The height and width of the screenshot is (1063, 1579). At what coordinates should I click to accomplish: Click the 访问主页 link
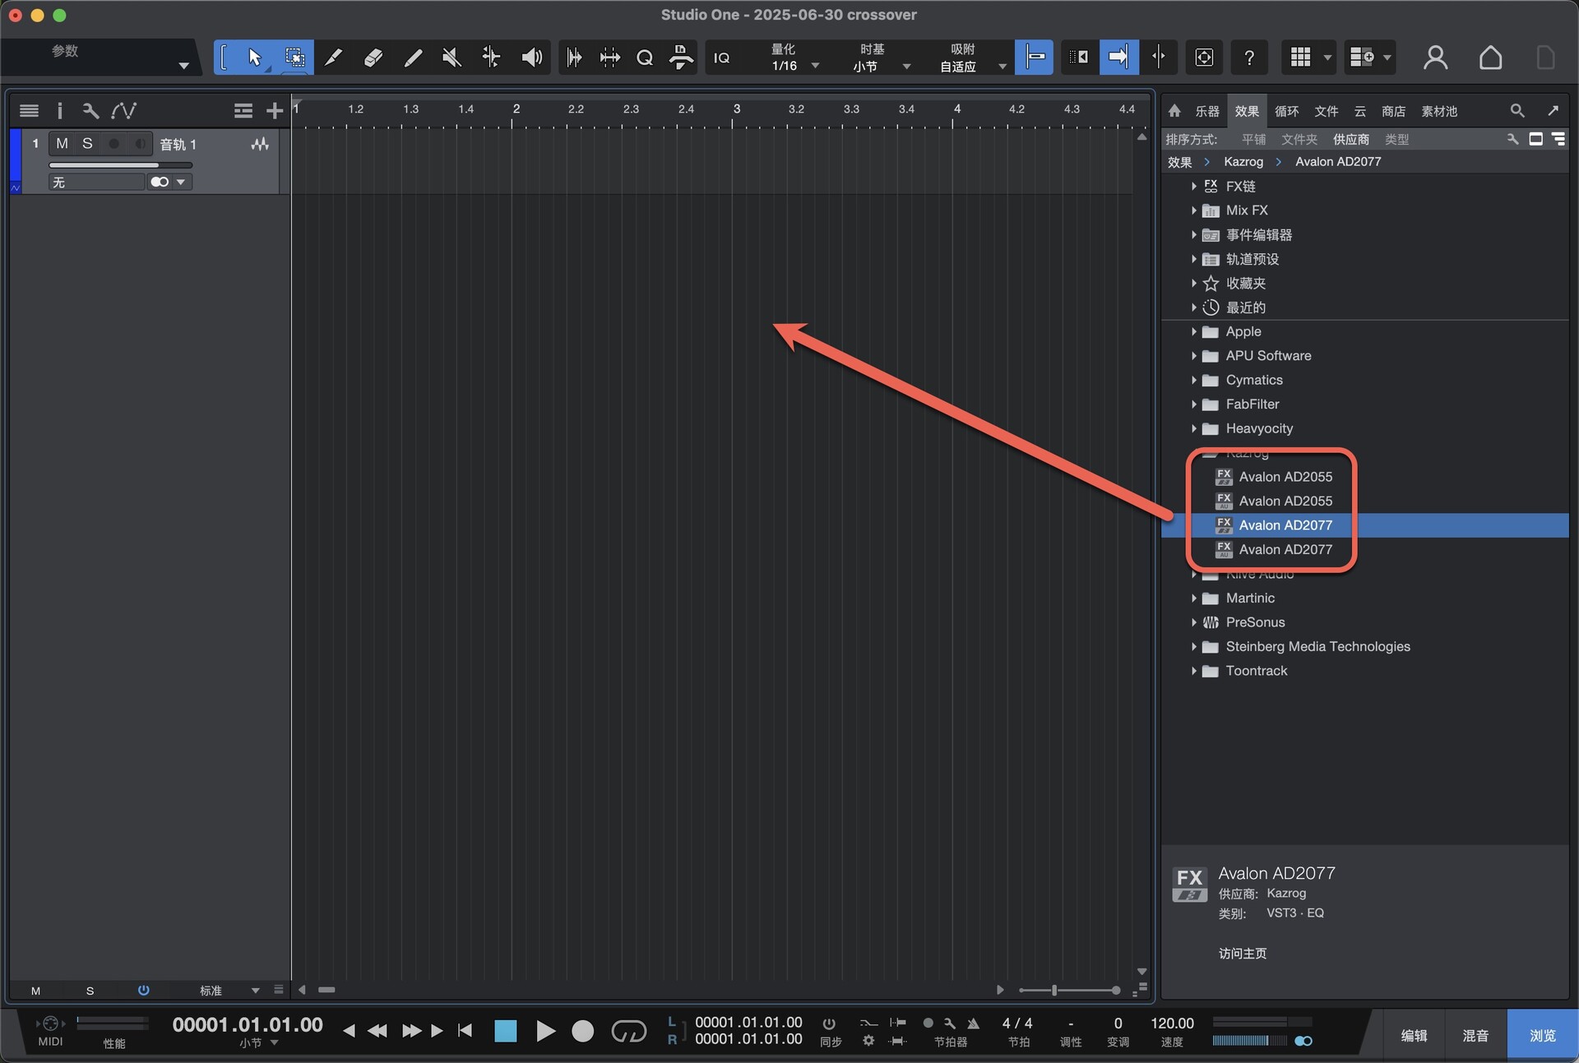(1242, 953)
